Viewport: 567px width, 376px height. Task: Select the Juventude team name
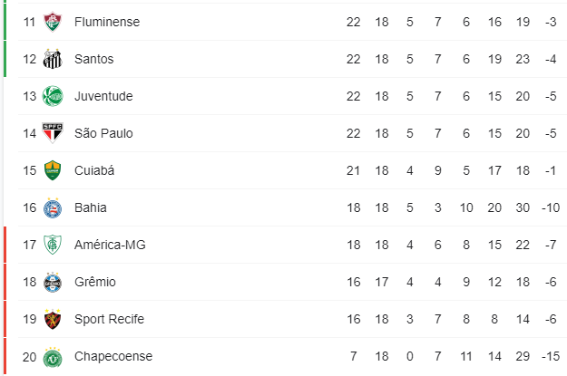103,96
